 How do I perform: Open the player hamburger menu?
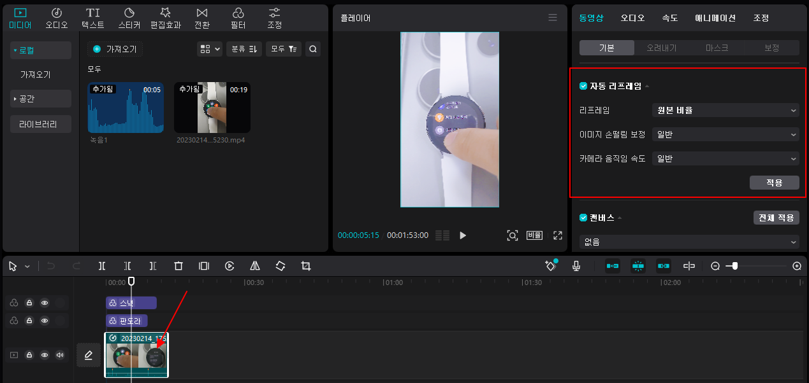(x=553, y=18)
